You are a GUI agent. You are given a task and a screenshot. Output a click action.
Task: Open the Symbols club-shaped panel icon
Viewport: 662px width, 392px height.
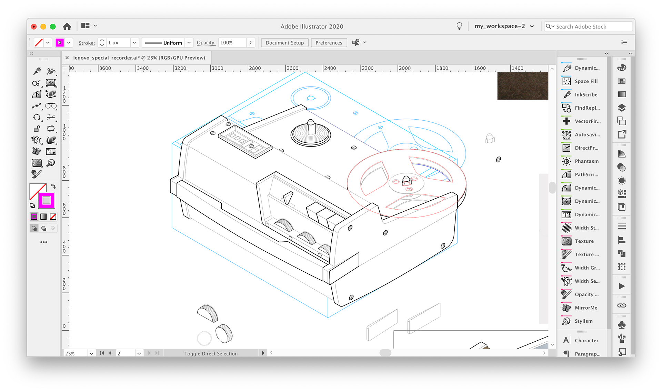(622, 325)
